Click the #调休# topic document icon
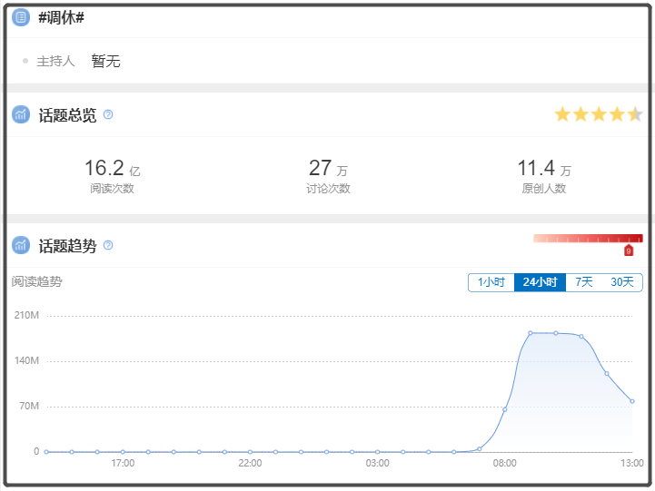 (x=21, y=17)
